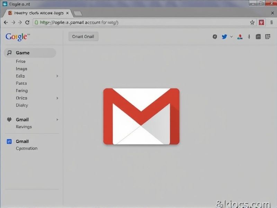Select the Gmail item with heart icon
The image size is (277, 208).
22,120
